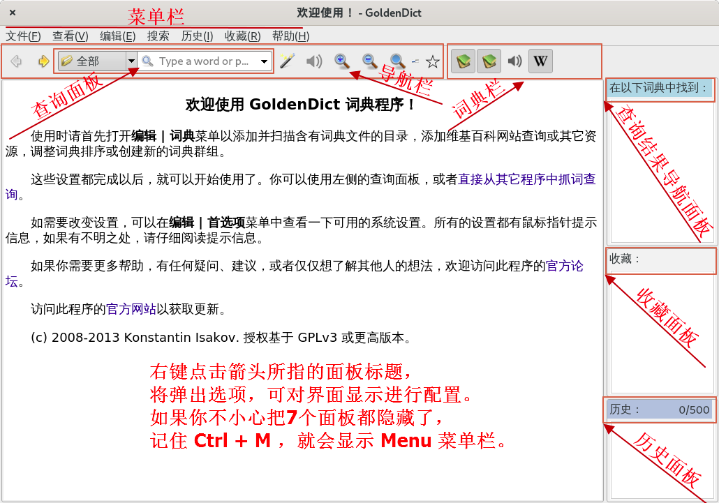The height and width of the screenshot is (503, 719).
Task: Toggle the green book dictionary icon beside the dictionary-bar speaker
Action: tap(489, 61)
